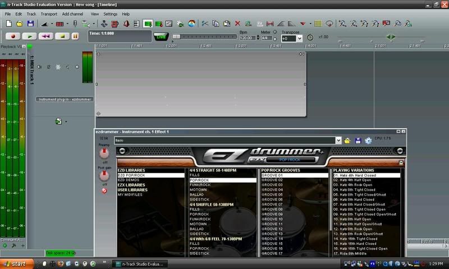449x269 pixels.
Task: Create a new song with the blank page icon
Action: pos(9,24)
